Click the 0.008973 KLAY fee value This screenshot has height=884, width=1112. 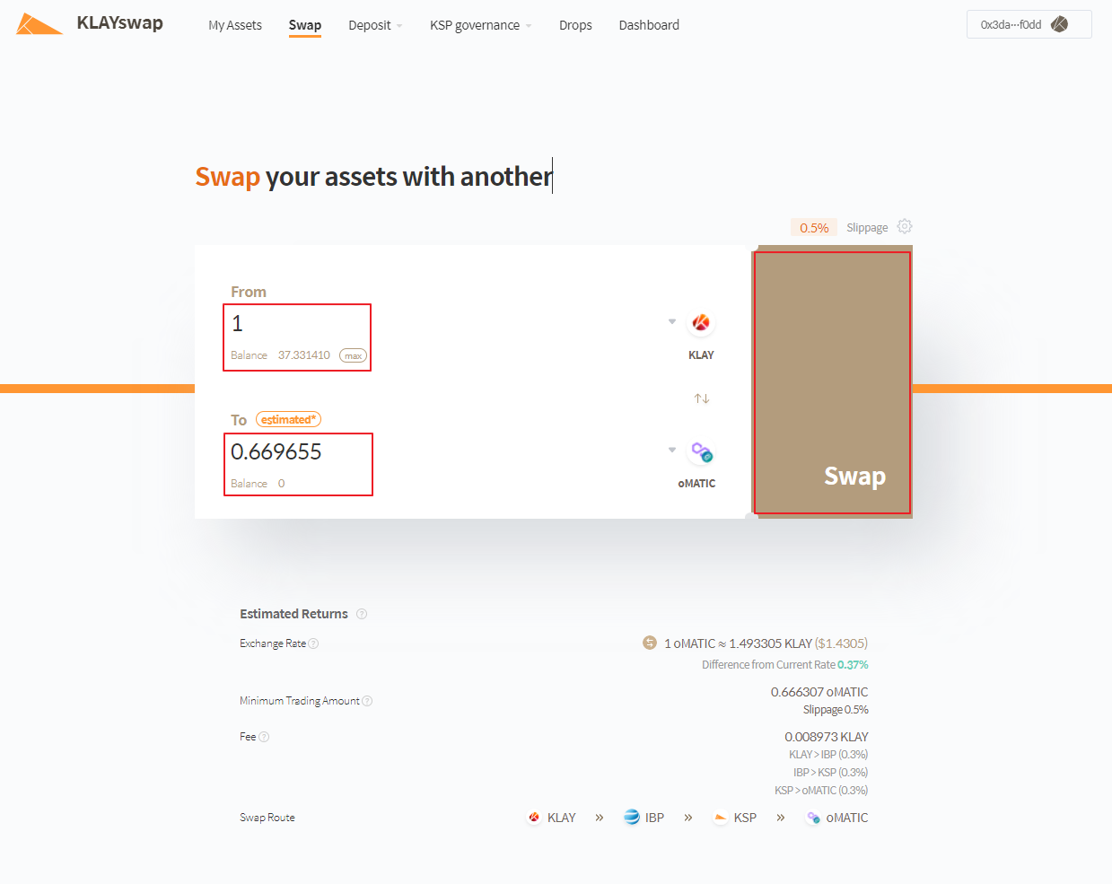click(827, 737)
